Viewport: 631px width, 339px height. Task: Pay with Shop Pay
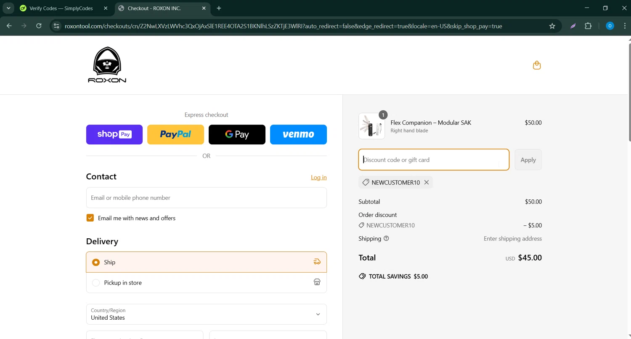pos(114,134)
